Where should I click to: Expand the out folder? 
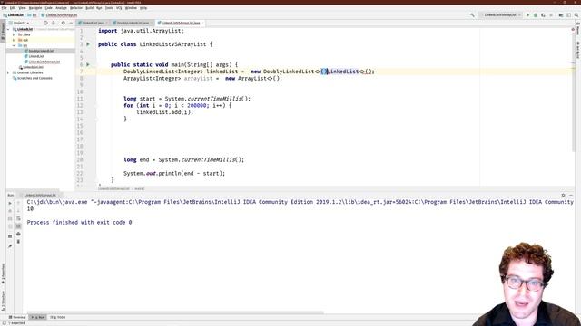tap(14, 40)
